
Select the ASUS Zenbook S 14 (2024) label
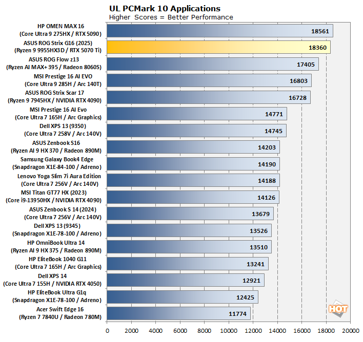tap(63, 209)
